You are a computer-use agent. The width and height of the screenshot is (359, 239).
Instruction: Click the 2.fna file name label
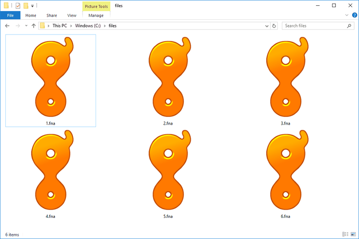point(168,123)
